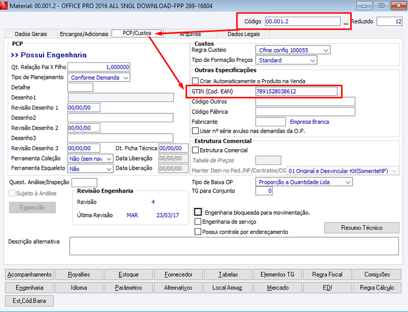Open the Encargos/Adicionais tab
The image size is (408, 312).
click(x=84, y=34)
